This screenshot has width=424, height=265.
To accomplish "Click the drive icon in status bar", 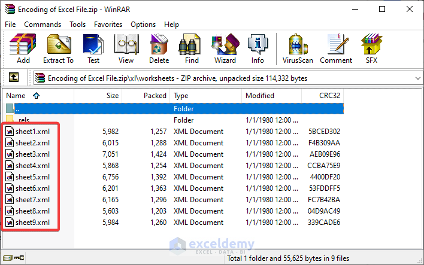I will (8, 258).
